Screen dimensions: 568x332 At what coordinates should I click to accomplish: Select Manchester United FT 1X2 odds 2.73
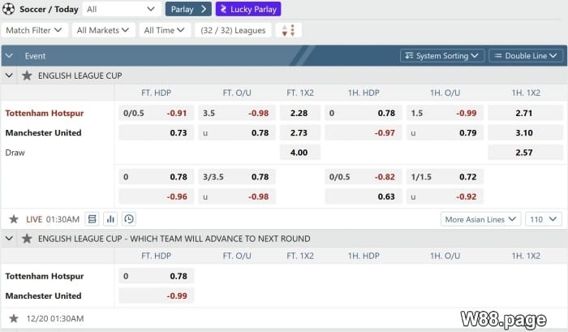299,132
